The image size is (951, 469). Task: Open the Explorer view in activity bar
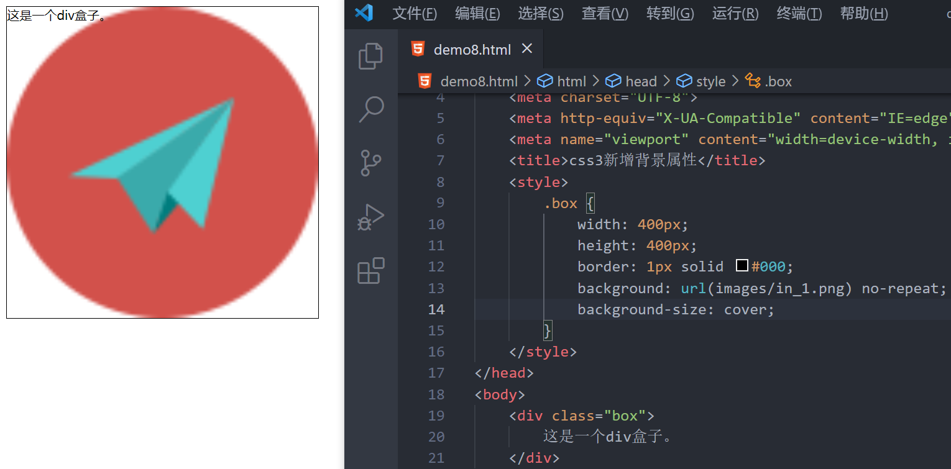point(371,56)
